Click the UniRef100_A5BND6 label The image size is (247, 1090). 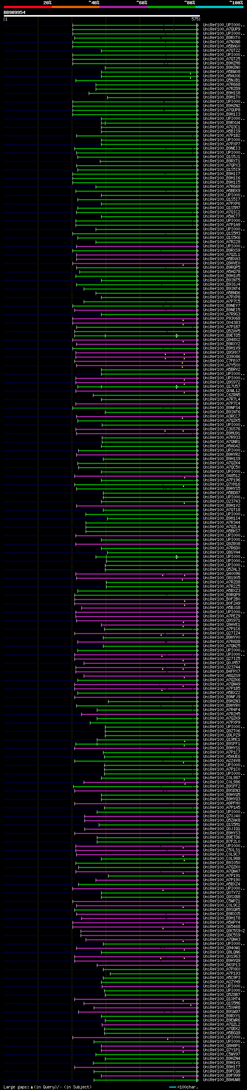click(222, 293)
